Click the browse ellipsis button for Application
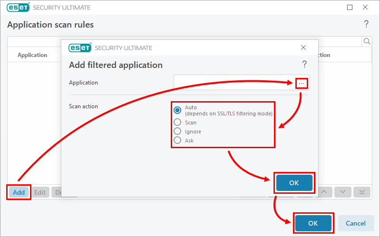Viewport: 380px width, 237px height. pos(302,83)
